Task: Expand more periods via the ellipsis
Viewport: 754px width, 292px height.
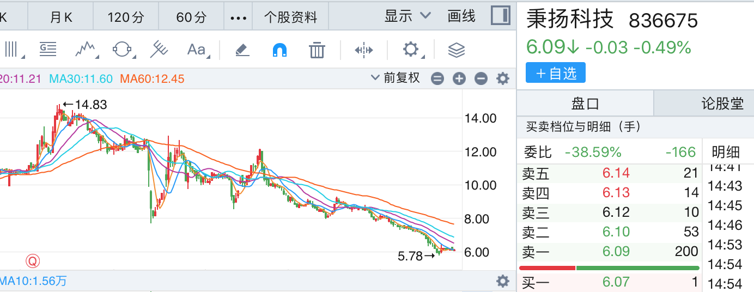Action: coord(239,17)
